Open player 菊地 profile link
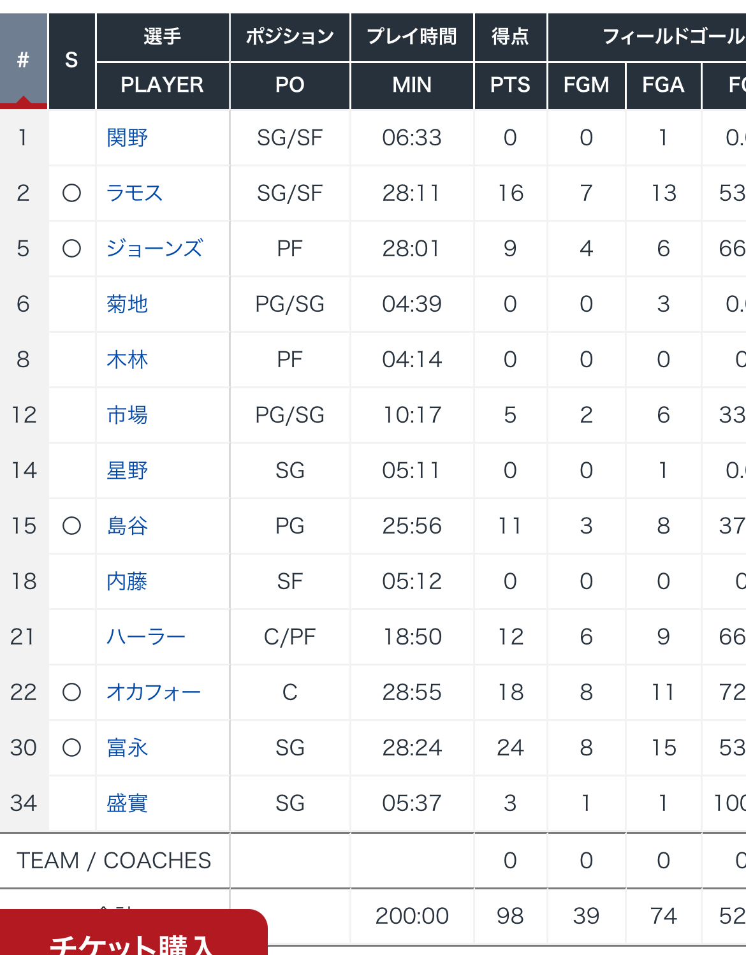Viewport: 746px width, 955px height. [x=128, y=304]
